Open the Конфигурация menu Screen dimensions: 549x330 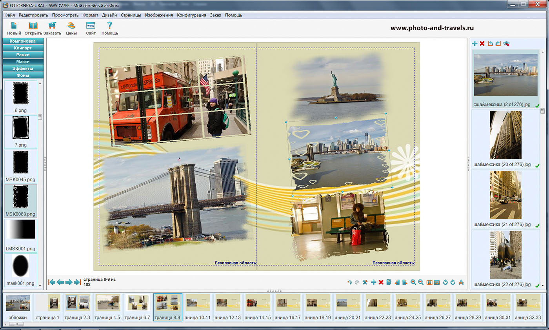tap(191, 15)
